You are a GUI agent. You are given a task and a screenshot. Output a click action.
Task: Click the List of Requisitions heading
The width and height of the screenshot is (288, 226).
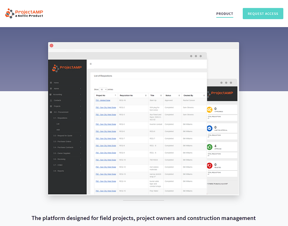click(x=103, y=76)
